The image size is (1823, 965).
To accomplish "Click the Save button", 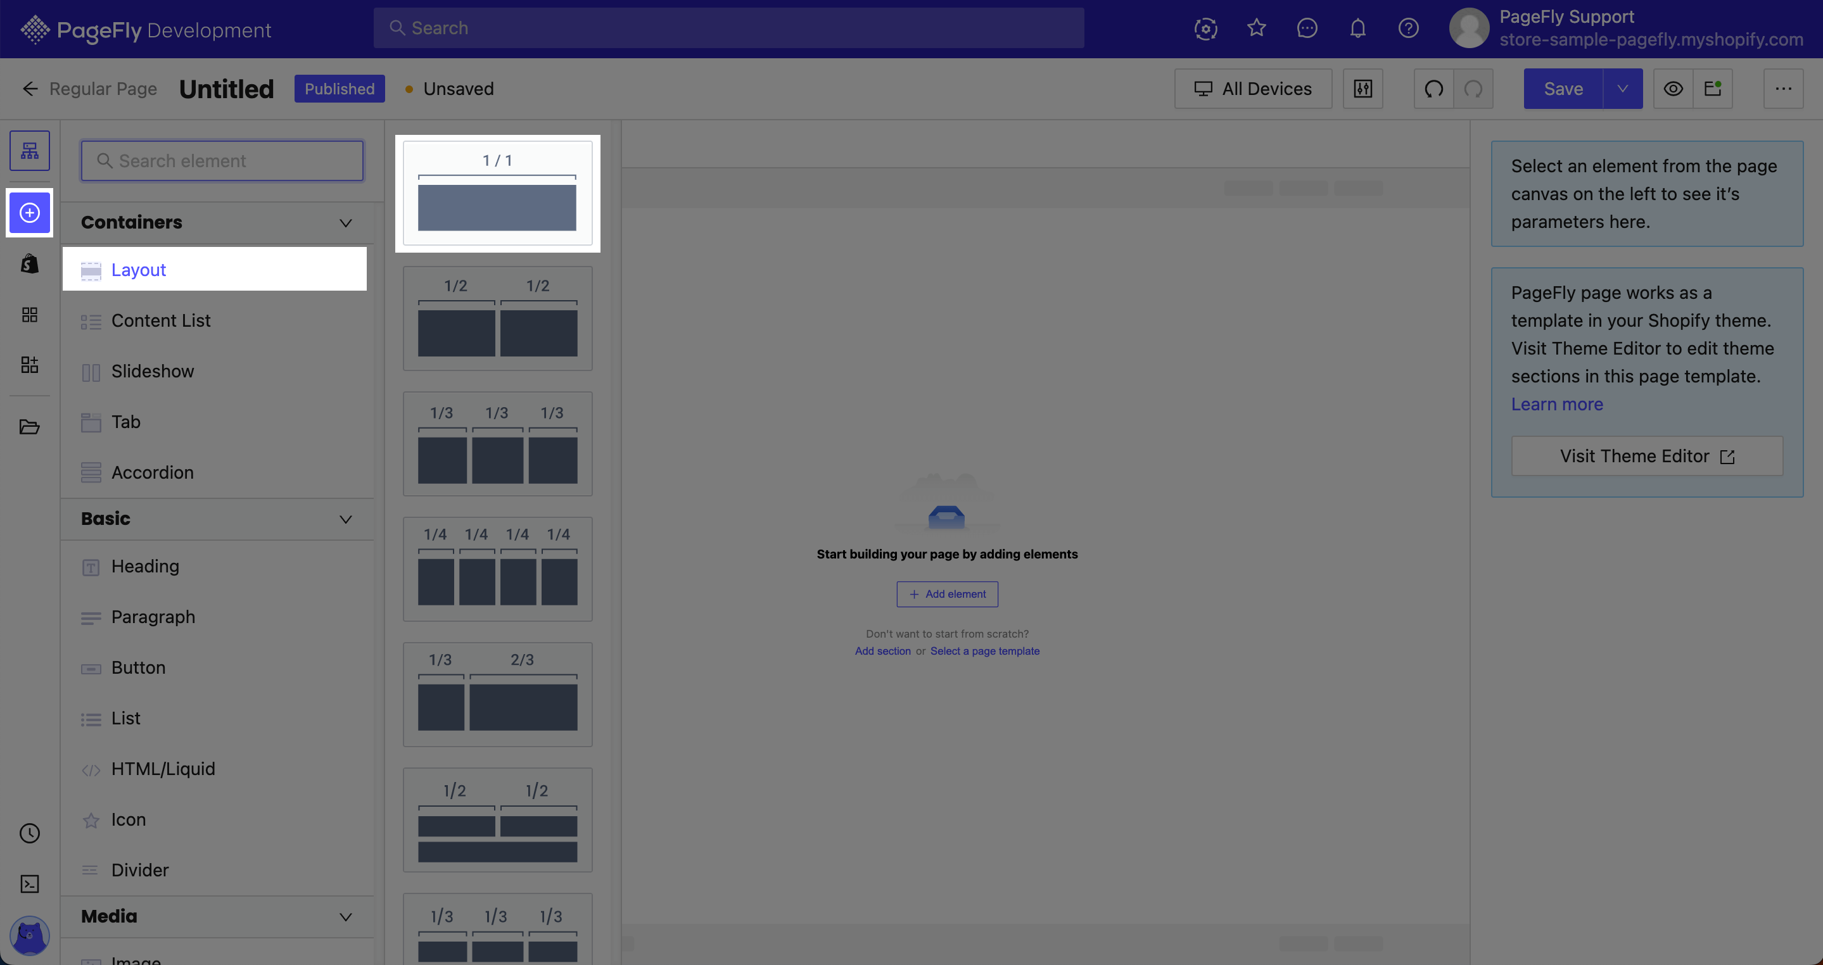I will pos(1563,89).
